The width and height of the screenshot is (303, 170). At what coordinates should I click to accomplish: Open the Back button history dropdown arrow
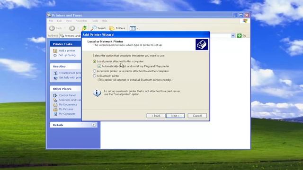pyautogui.click(x=65, y=28)
